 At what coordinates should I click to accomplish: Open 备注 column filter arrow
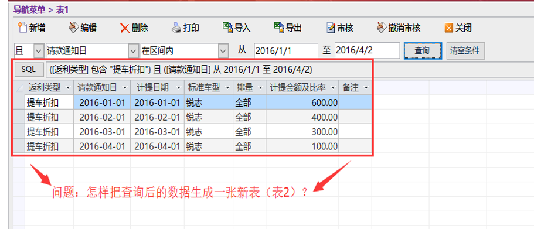click(366, 88)
